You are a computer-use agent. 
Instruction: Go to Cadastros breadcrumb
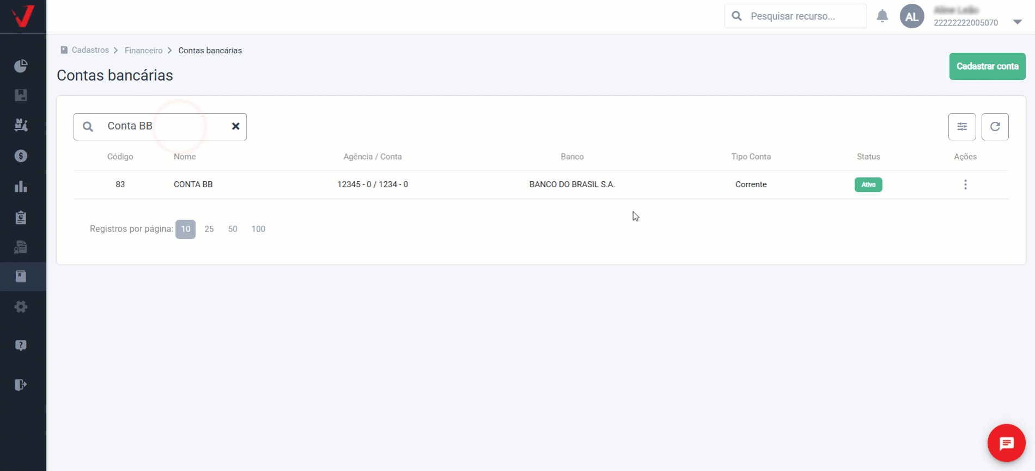click(90, 50)
